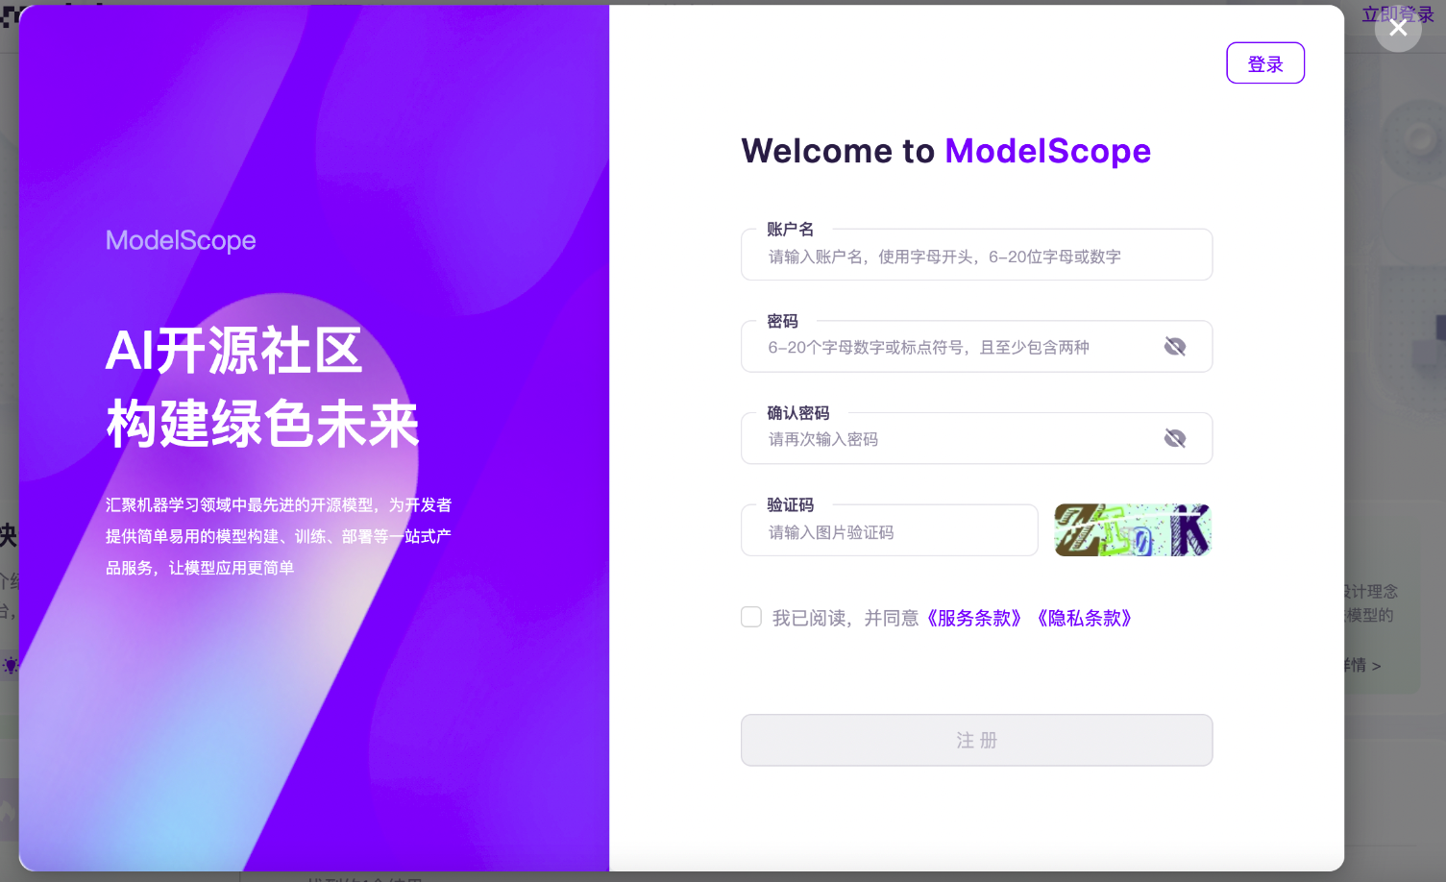Open the 《隐私条款》 privacy link
This screenshot has height=882, width=1446.
click(x=1086, y=618)
